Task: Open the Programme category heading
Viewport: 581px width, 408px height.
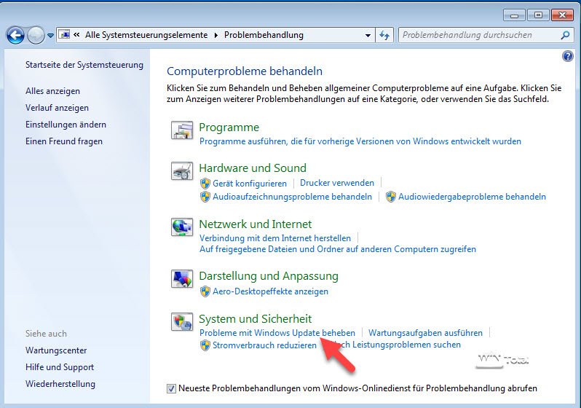Action: (229, 127)
